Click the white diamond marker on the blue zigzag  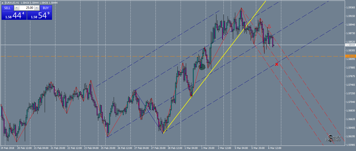coord(149,111)
